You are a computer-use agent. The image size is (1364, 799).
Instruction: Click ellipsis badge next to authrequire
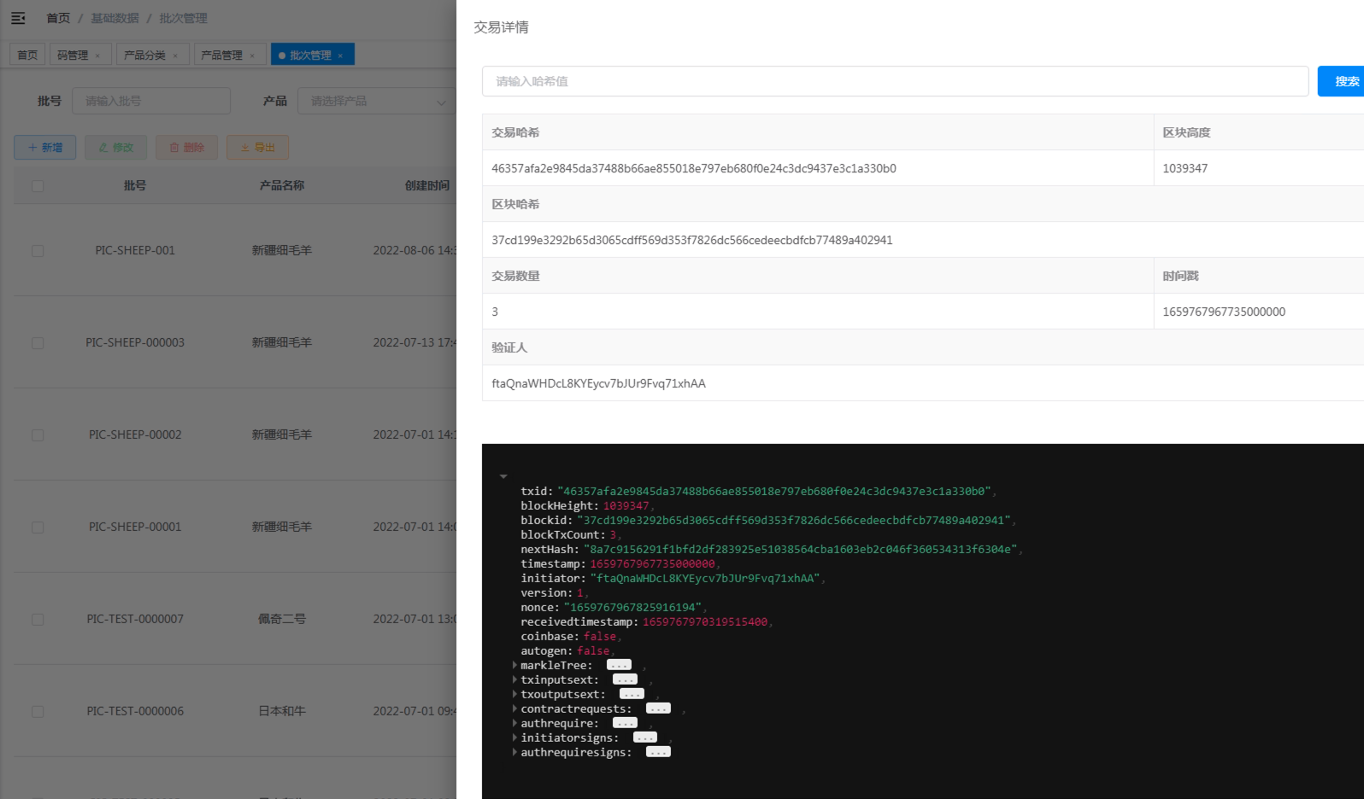click(625, 723)
